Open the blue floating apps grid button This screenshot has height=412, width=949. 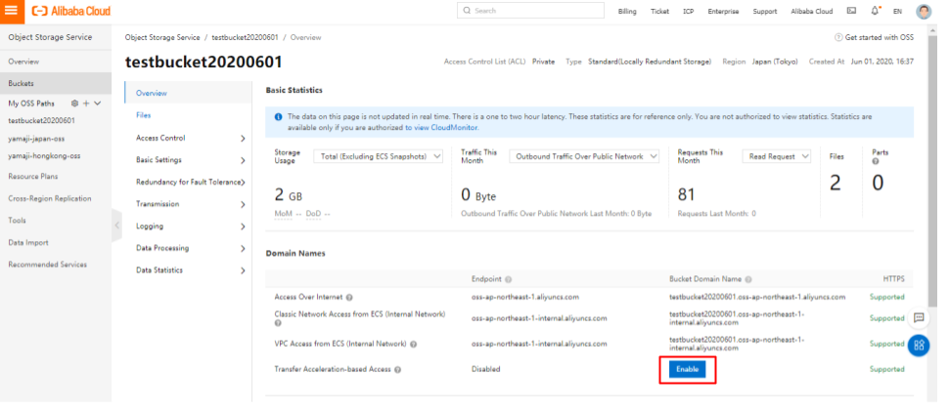919,346
